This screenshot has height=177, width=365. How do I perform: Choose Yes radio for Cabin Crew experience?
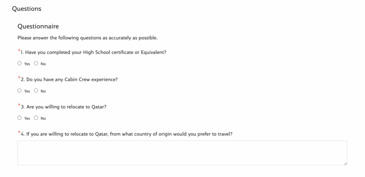(x=20, y=91)
